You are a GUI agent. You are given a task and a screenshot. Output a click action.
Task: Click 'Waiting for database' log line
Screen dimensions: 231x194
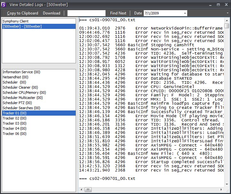[x=151, y=74]
